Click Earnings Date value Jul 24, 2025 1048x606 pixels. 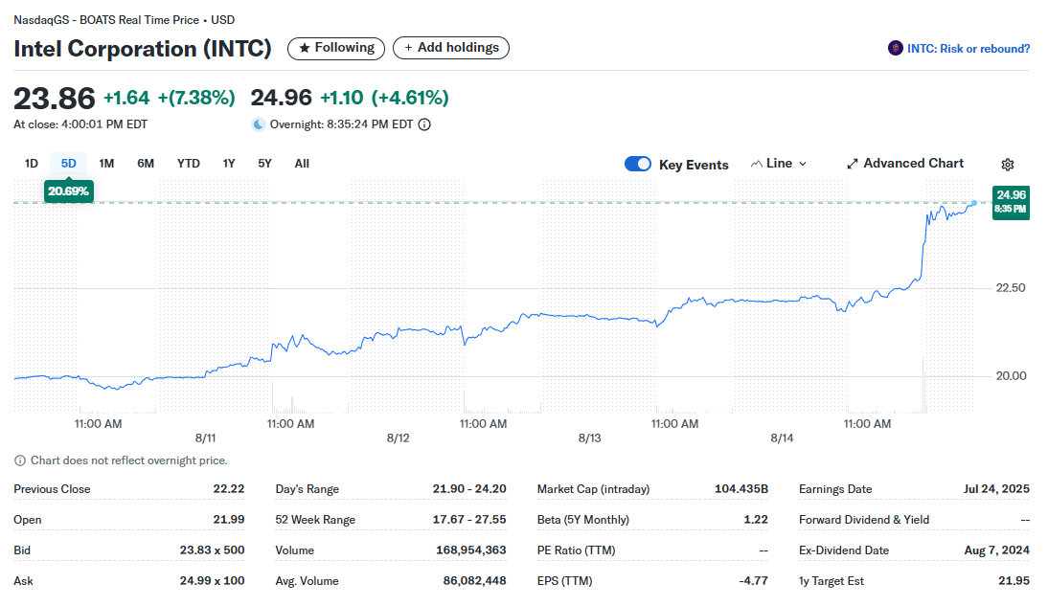(996, 489)
